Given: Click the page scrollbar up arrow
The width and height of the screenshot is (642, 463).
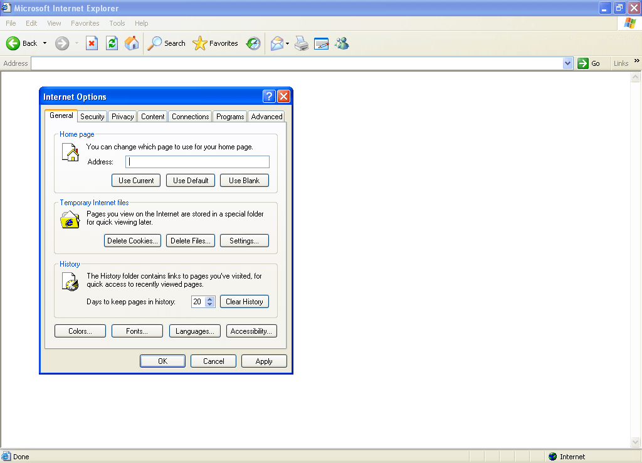Looking at the screenshot, I should tap(636, 77).
